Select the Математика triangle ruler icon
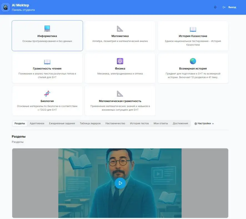 (x=120, y=29)
